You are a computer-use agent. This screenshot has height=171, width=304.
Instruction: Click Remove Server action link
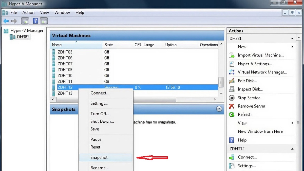point(252,106)
